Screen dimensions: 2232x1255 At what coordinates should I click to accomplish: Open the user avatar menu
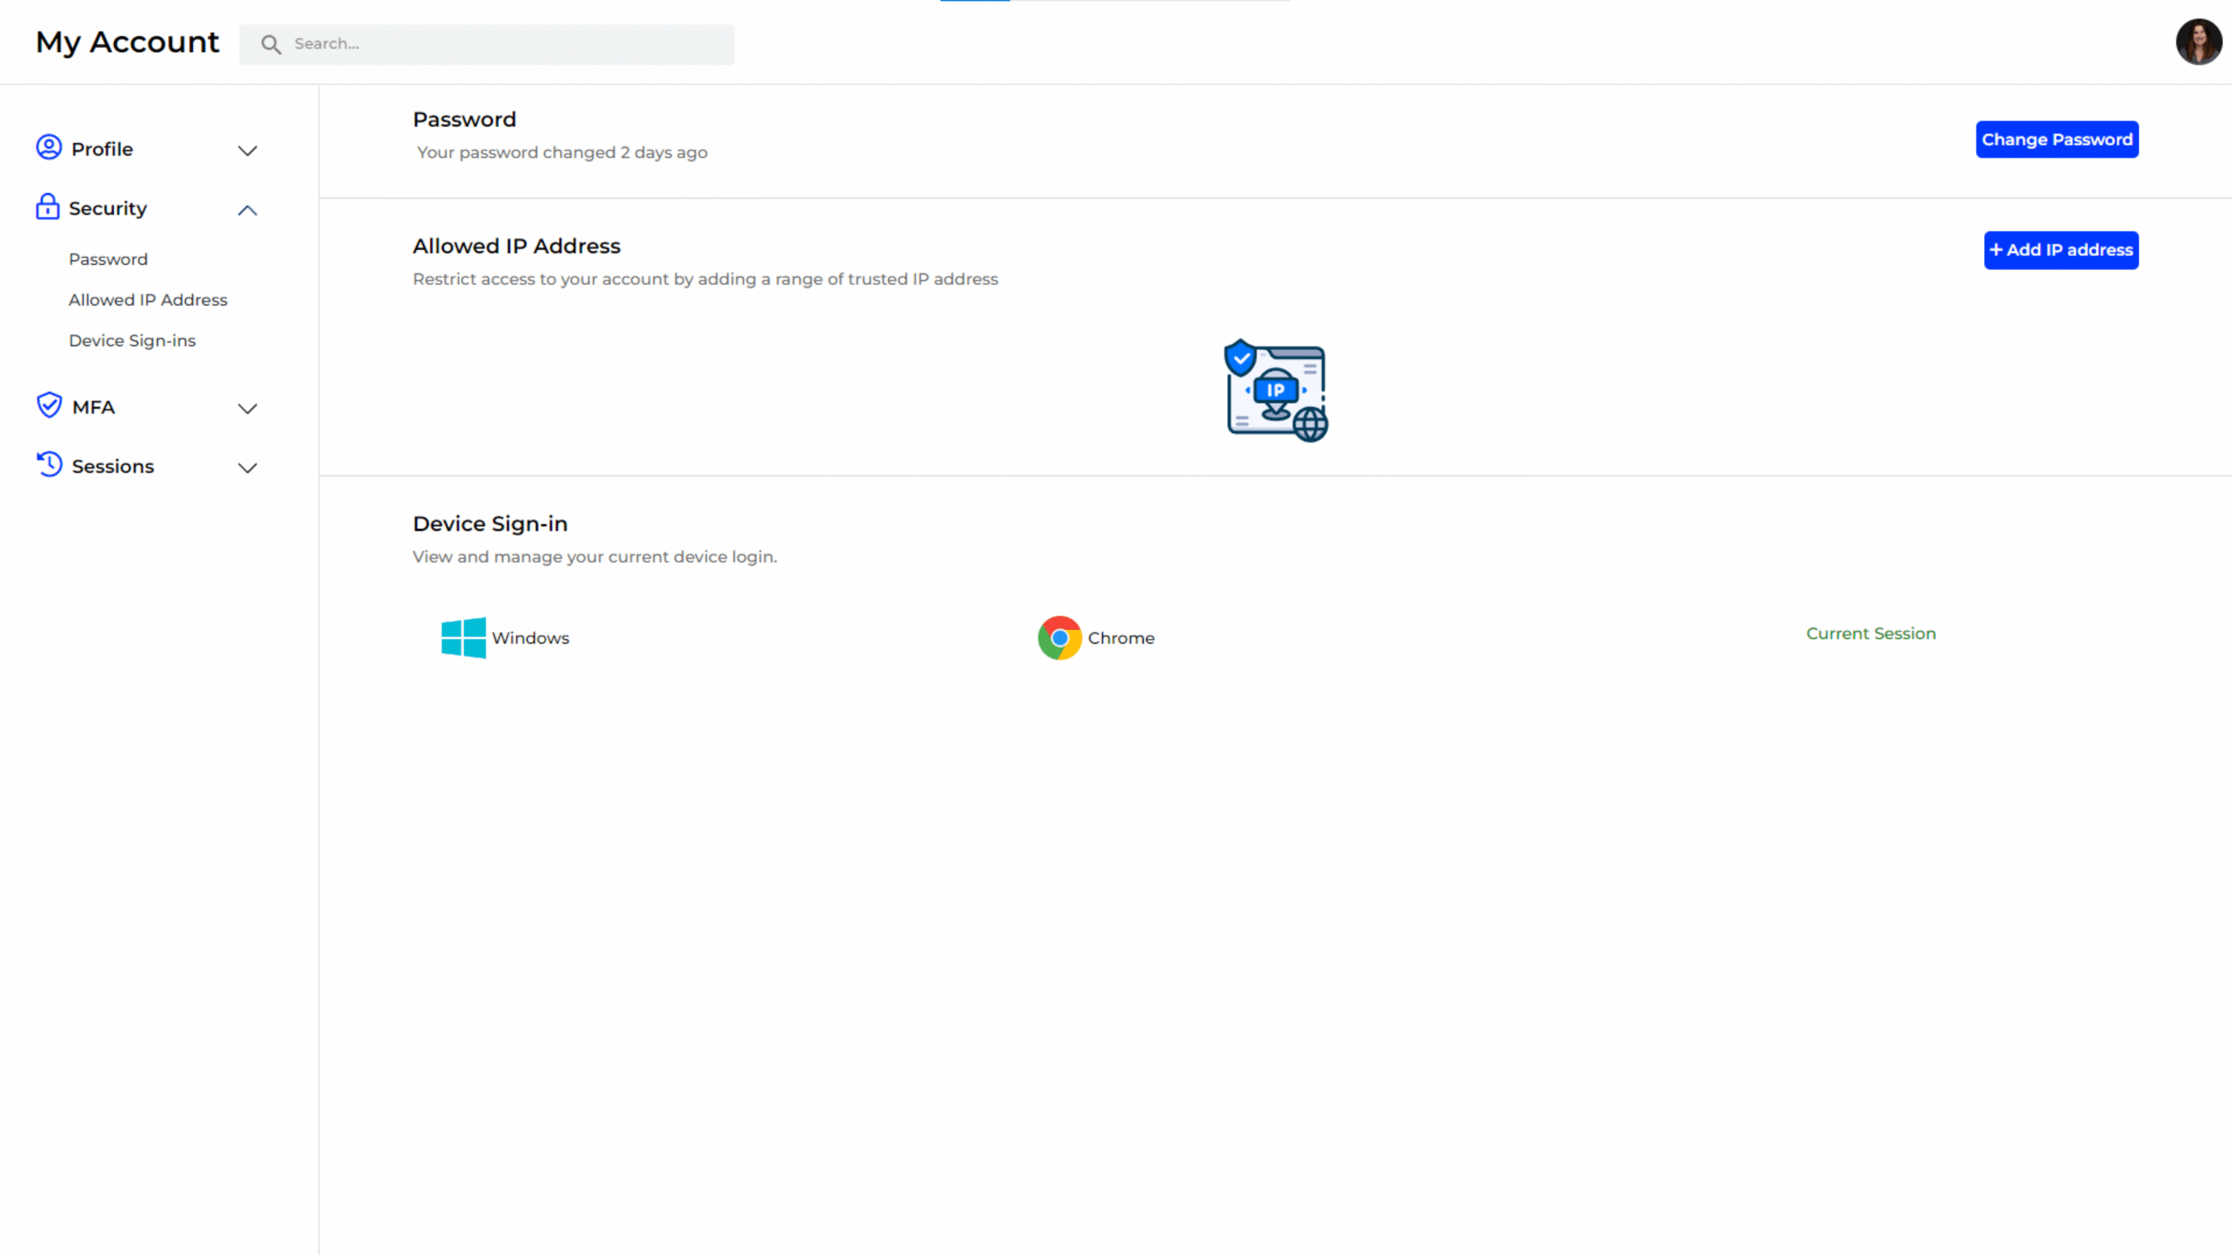tap(2199, 42)
